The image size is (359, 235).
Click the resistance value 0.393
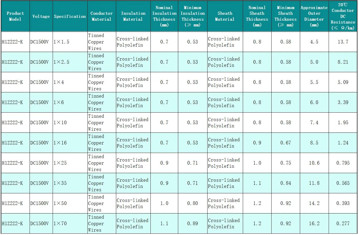pyautogui.click(x=343, y=203)
